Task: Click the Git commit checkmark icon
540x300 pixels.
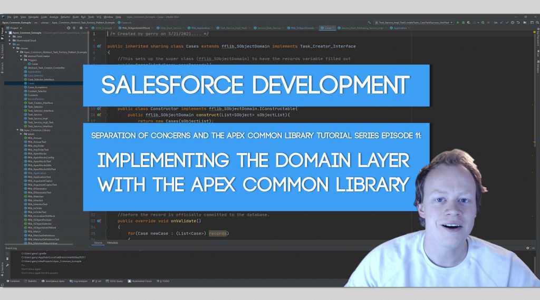Action: (507, 22)
